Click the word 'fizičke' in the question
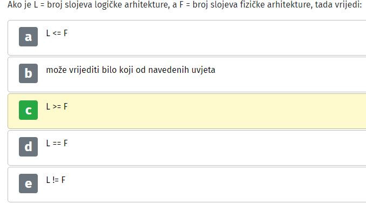Screen dimensions: 366x204 [x=252, y=4]
